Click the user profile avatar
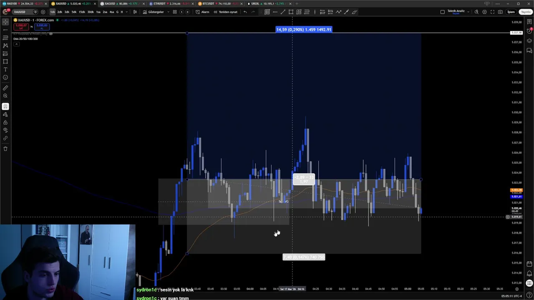Viewport: 534px width, 300px height. (5, 12)
